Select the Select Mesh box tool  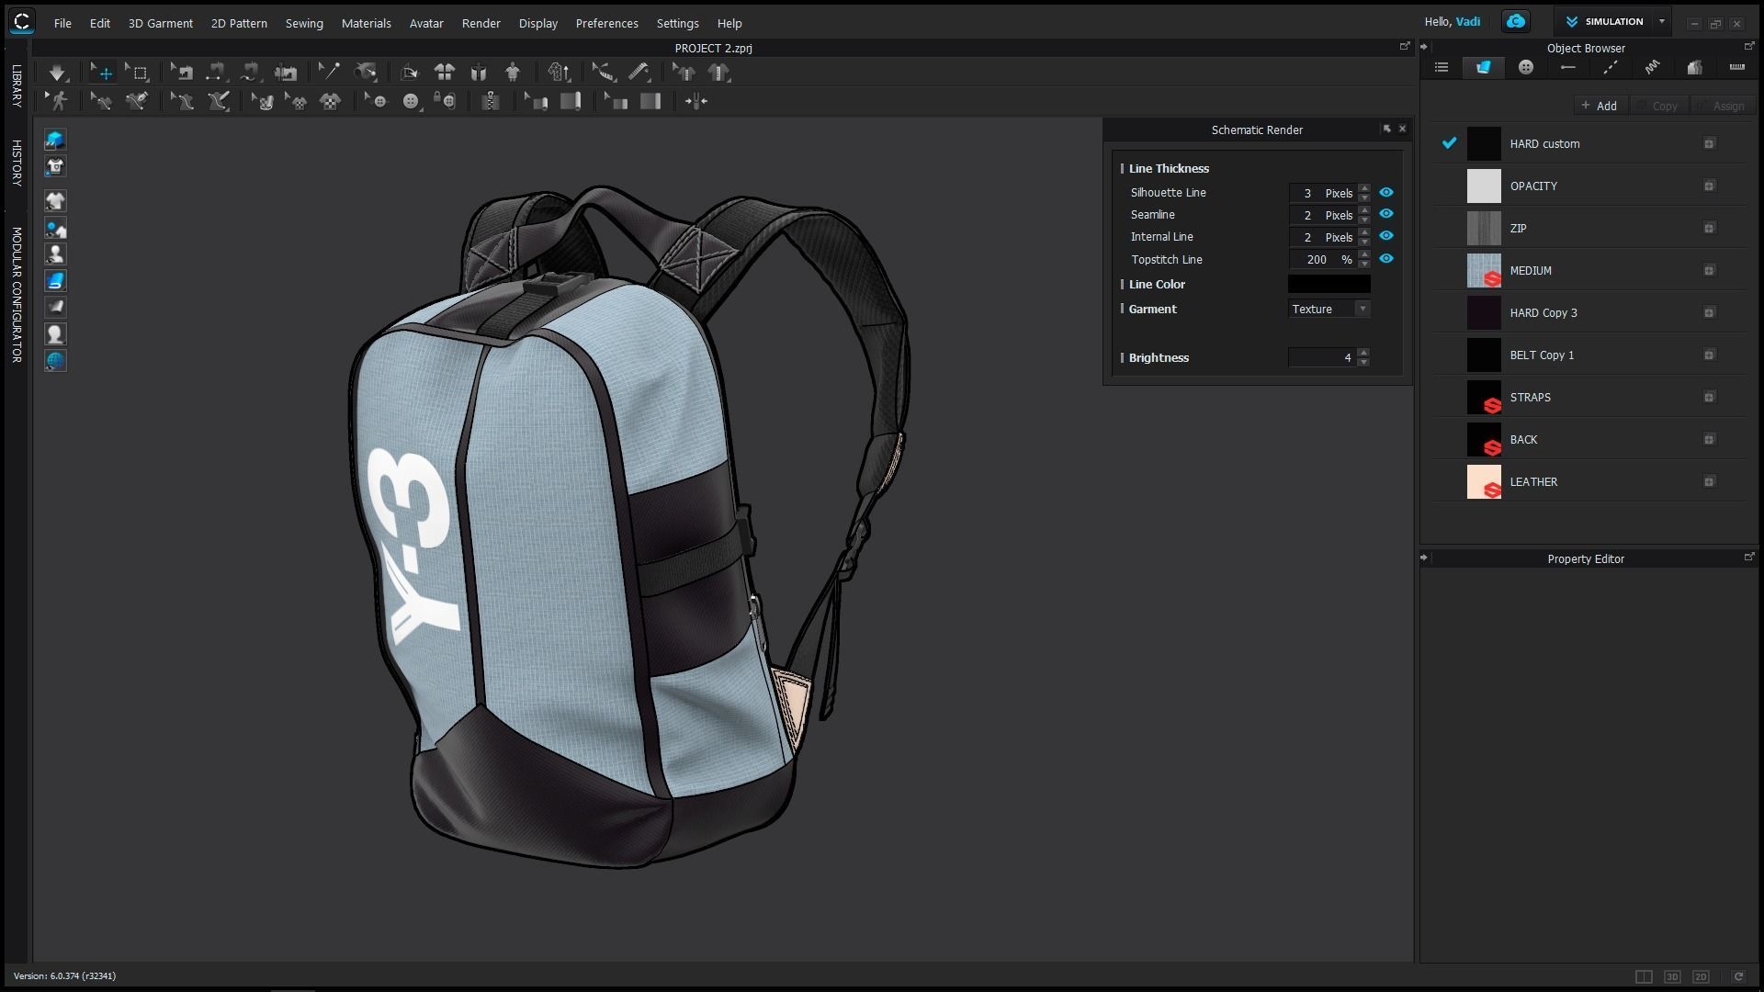(139, 73)
